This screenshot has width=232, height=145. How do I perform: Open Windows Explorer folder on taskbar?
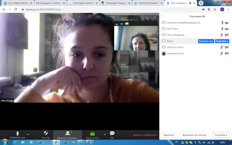point(23,142)
